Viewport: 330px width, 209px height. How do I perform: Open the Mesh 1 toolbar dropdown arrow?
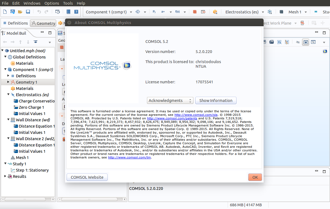coord(306,12)
